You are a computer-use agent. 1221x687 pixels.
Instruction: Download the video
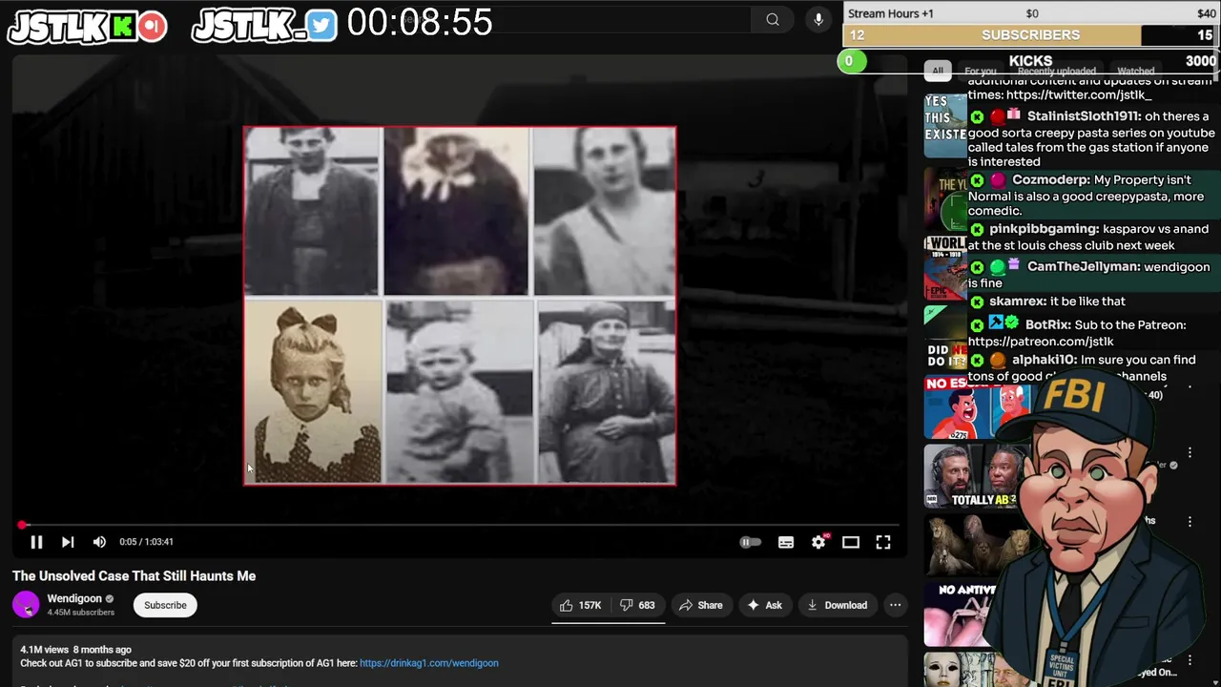point(837,605)
